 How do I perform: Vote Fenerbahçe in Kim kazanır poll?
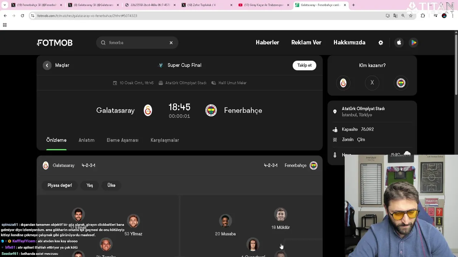click(x=401, y=83)
